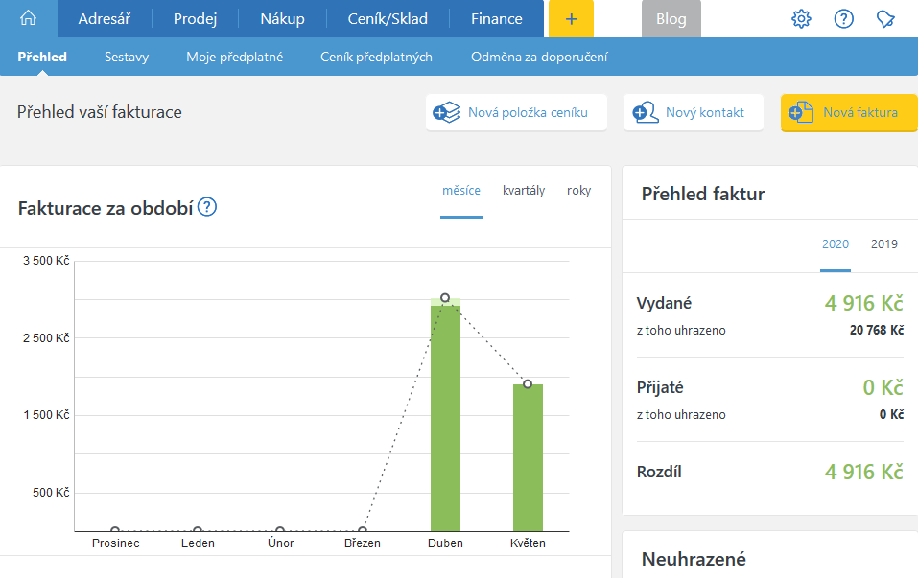Open settings via the gear icon
Image resolution: width=918 pixels, height=578 pixels.
pyautogui.click(x=801, y=19)
